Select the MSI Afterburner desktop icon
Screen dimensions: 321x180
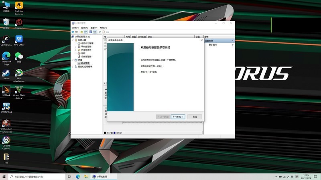[x=19, y=76]
